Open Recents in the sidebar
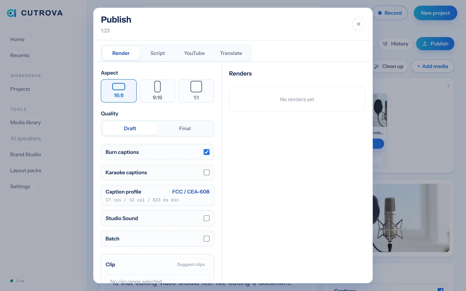 [x=20, y=55]
